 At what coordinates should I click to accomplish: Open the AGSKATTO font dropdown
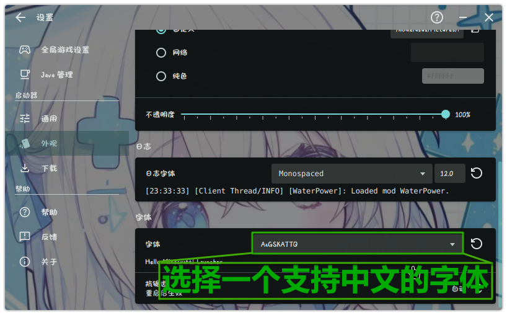pos(358,244)
